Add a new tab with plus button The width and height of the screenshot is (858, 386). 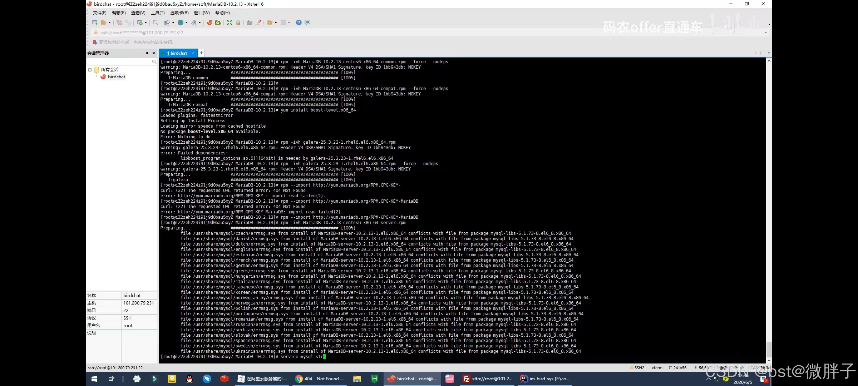pos(201,53)
